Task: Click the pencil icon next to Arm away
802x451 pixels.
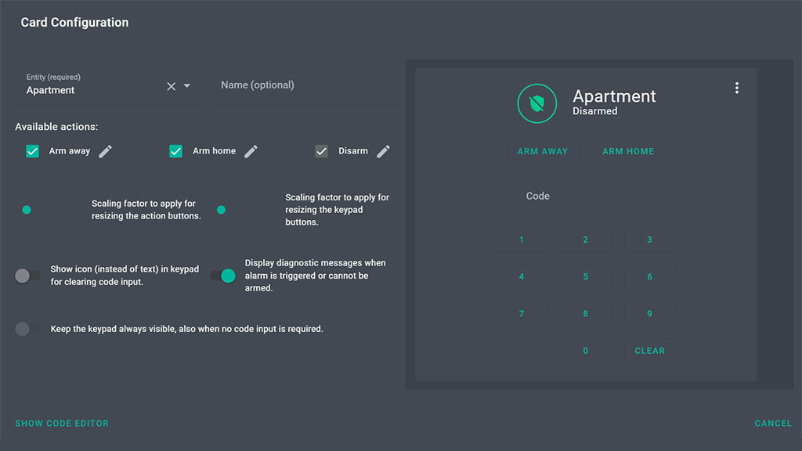Action: (105, 151)
